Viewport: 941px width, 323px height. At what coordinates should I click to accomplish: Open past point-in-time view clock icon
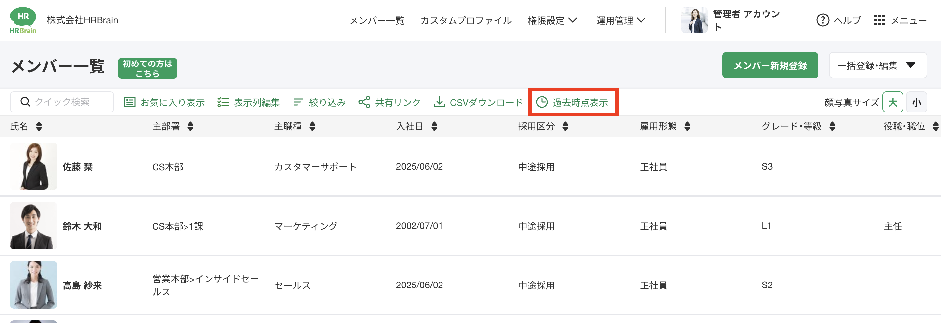pos(541,102)
